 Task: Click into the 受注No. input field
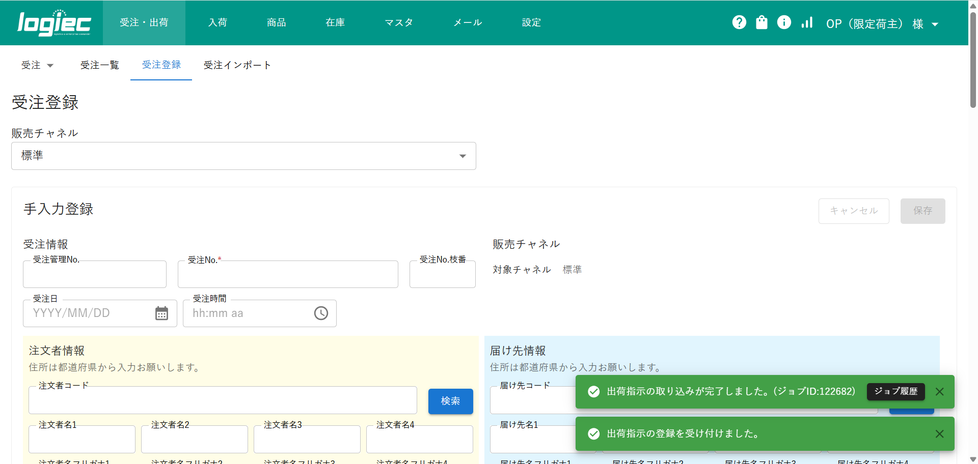point(288,275)
